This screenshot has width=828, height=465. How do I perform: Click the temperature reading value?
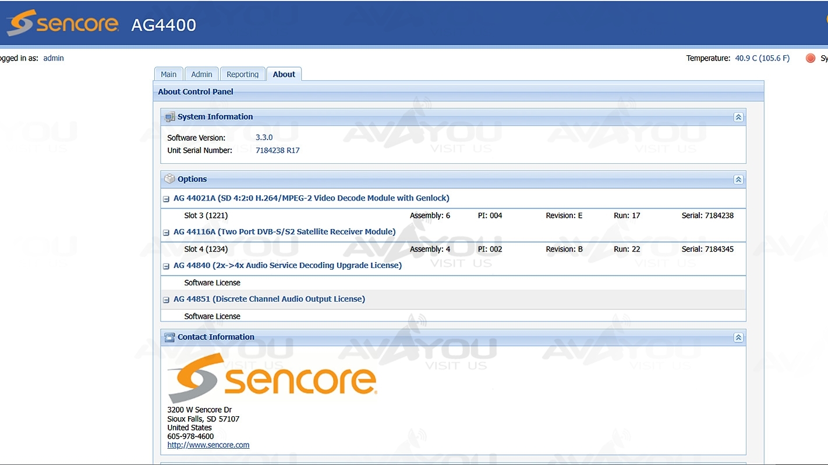pyautogui.click(x=762, y=58)
